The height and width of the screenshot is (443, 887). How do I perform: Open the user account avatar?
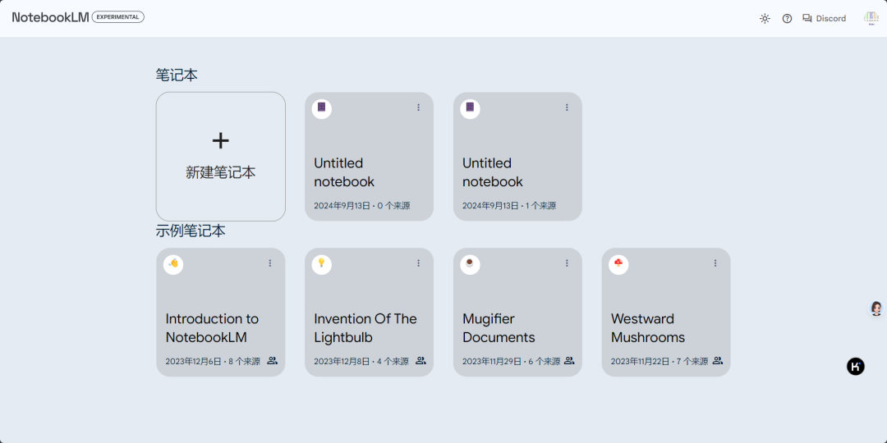[x=871, y=18]
